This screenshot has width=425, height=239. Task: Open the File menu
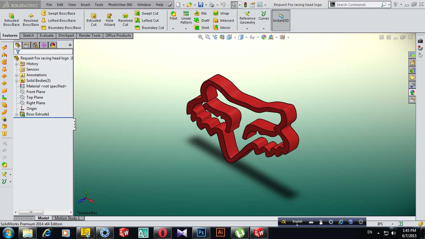49,5
